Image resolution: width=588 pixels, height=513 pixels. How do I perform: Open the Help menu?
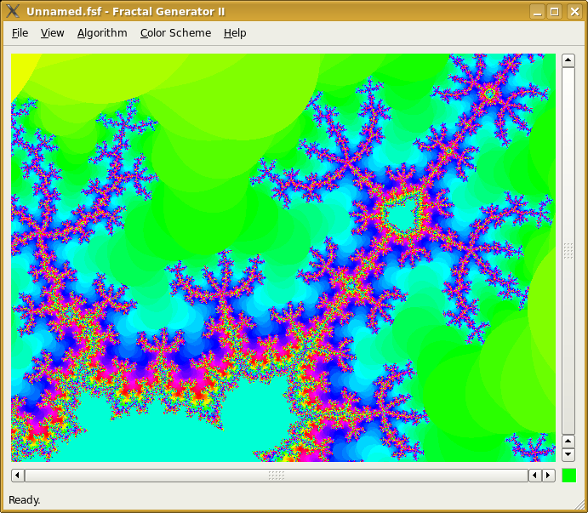point(235,33)
